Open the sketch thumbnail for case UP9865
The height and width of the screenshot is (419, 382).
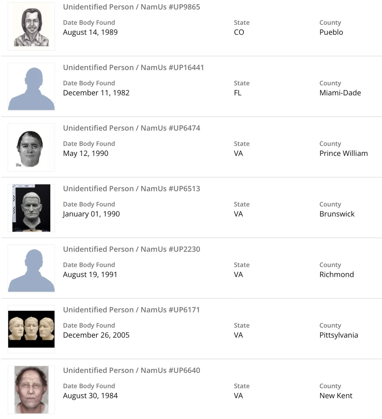[x=31, y=27]
